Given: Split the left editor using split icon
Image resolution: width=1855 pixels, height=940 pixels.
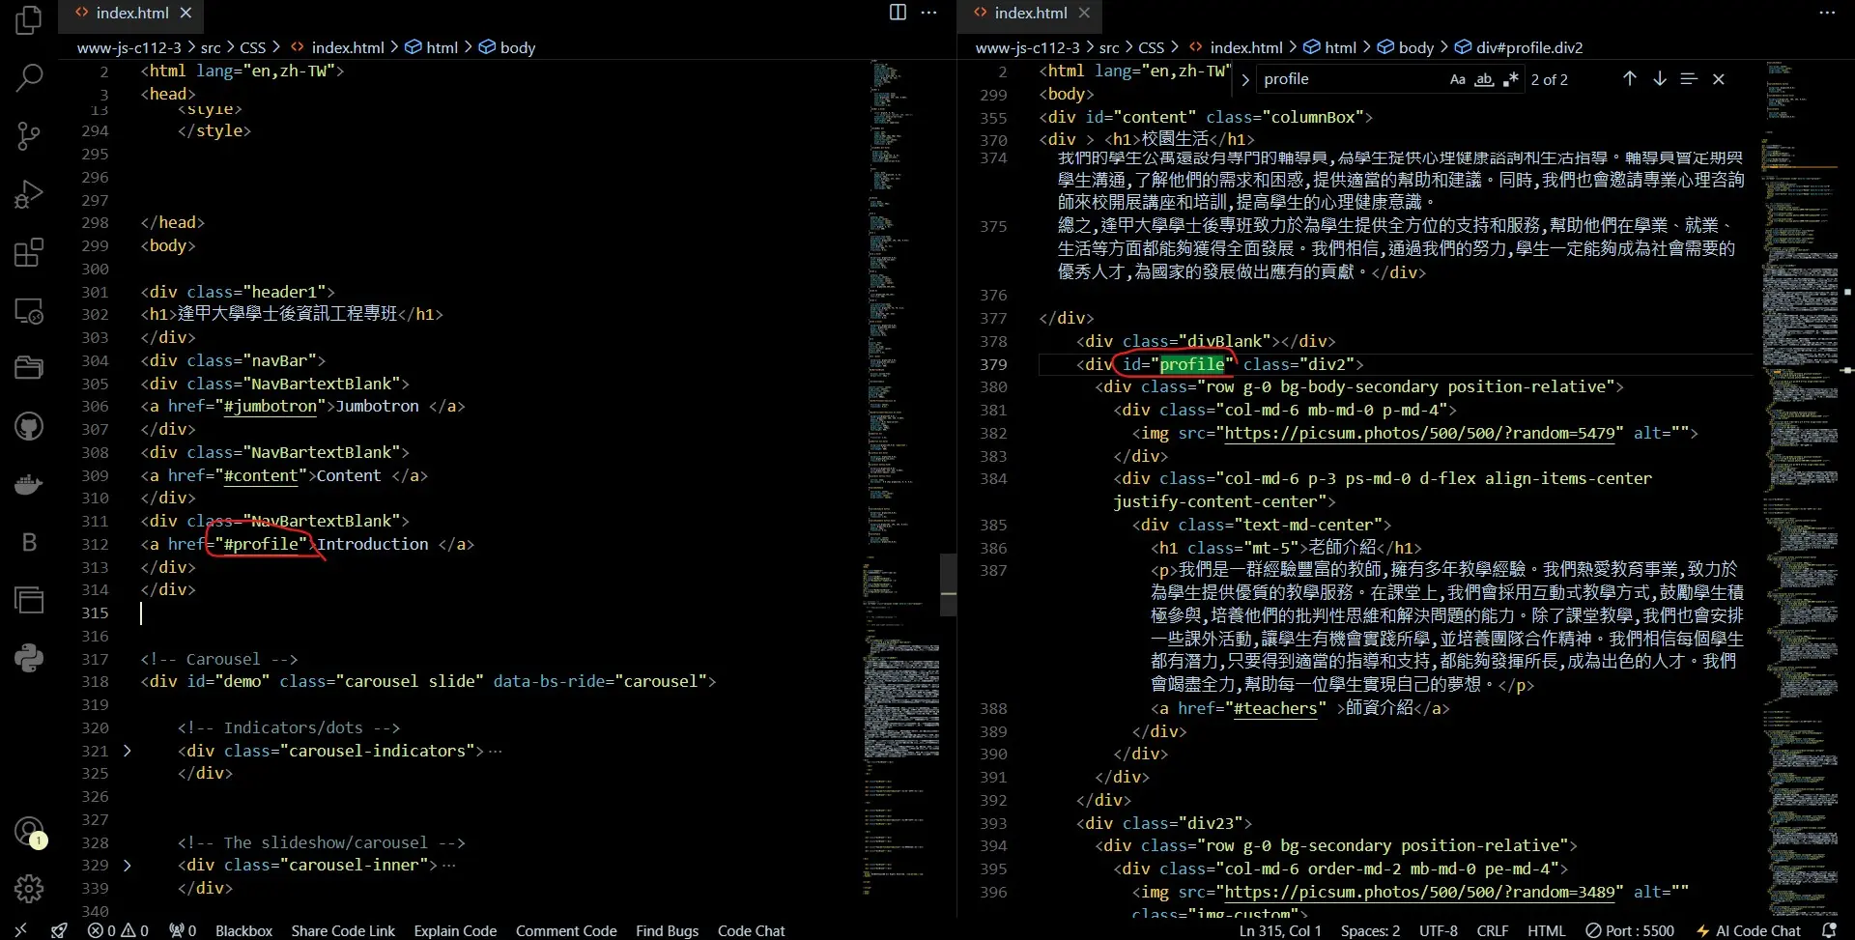Looking at the screenshot, I should pyautogui.click(x=898, y=13).
